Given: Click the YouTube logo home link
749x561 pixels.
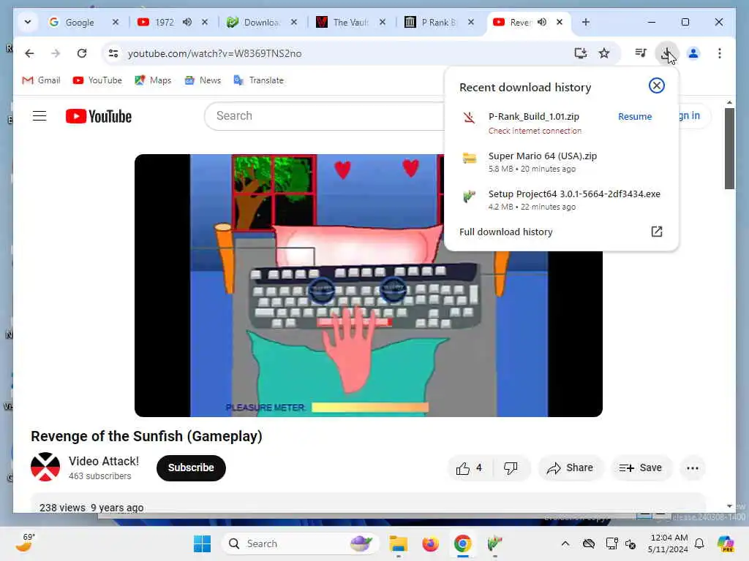Looking at the screenshot, I should (99, 116).
